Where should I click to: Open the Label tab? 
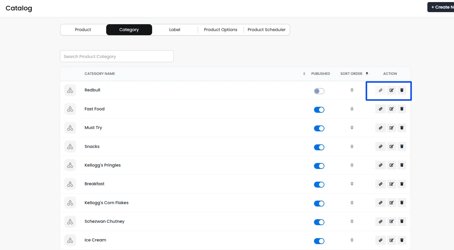point(175,30)
